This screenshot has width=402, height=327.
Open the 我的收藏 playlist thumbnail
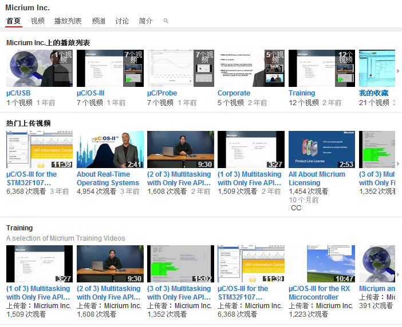[377, 69]
